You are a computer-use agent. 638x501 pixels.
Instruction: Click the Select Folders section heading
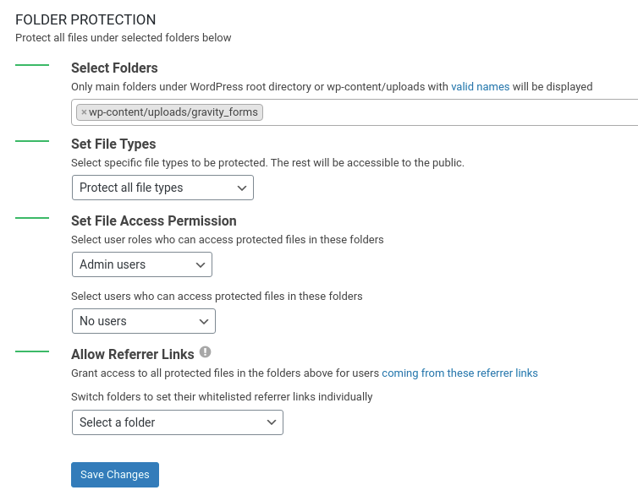click(x=114, y=68)
